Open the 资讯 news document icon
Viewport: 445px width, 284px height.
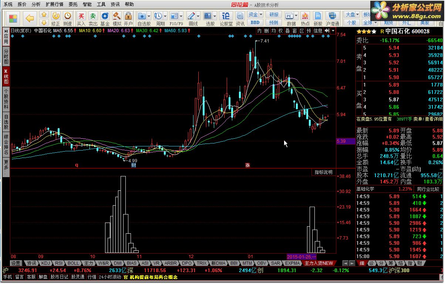pyautogui.click(x=240, y=16)
